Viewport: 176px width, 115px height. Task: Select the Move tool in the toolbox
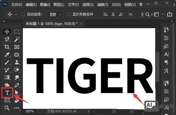click(x=7, y=32)
